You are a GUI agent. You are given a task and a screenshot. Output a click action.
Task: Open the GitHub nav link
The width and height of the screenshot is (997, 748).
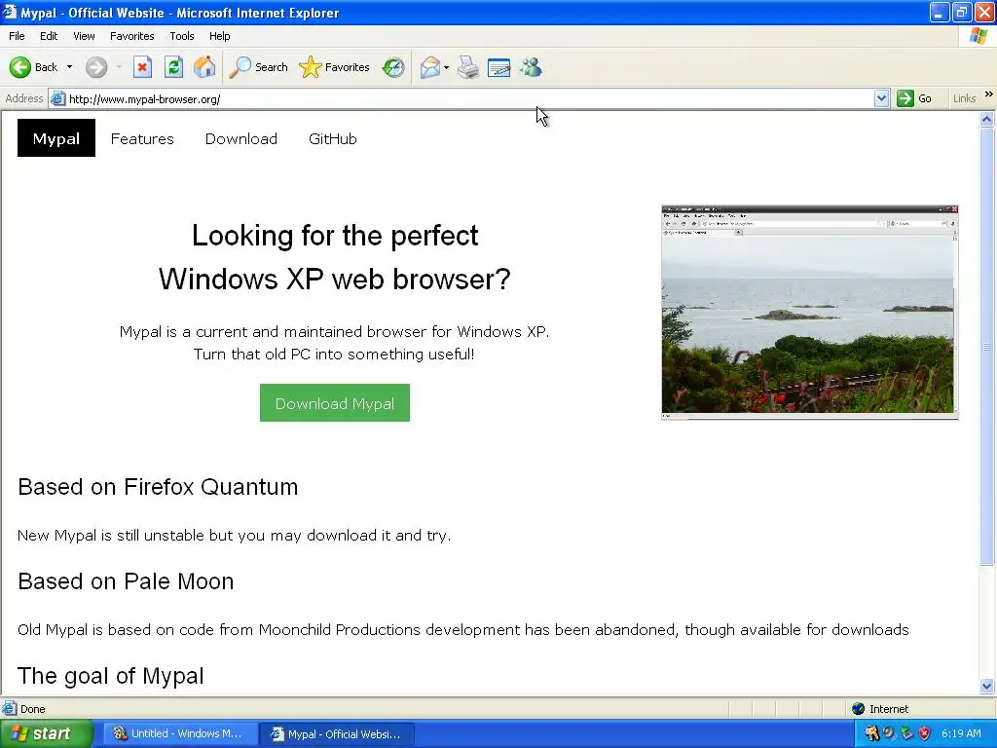click(333, 138)
